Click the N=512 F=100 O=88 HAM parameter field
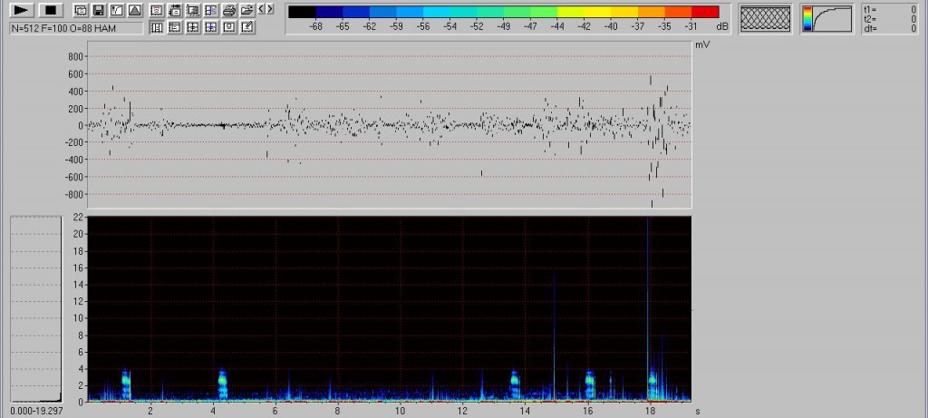Screen dimensions: 928x418 coord(76,28)
